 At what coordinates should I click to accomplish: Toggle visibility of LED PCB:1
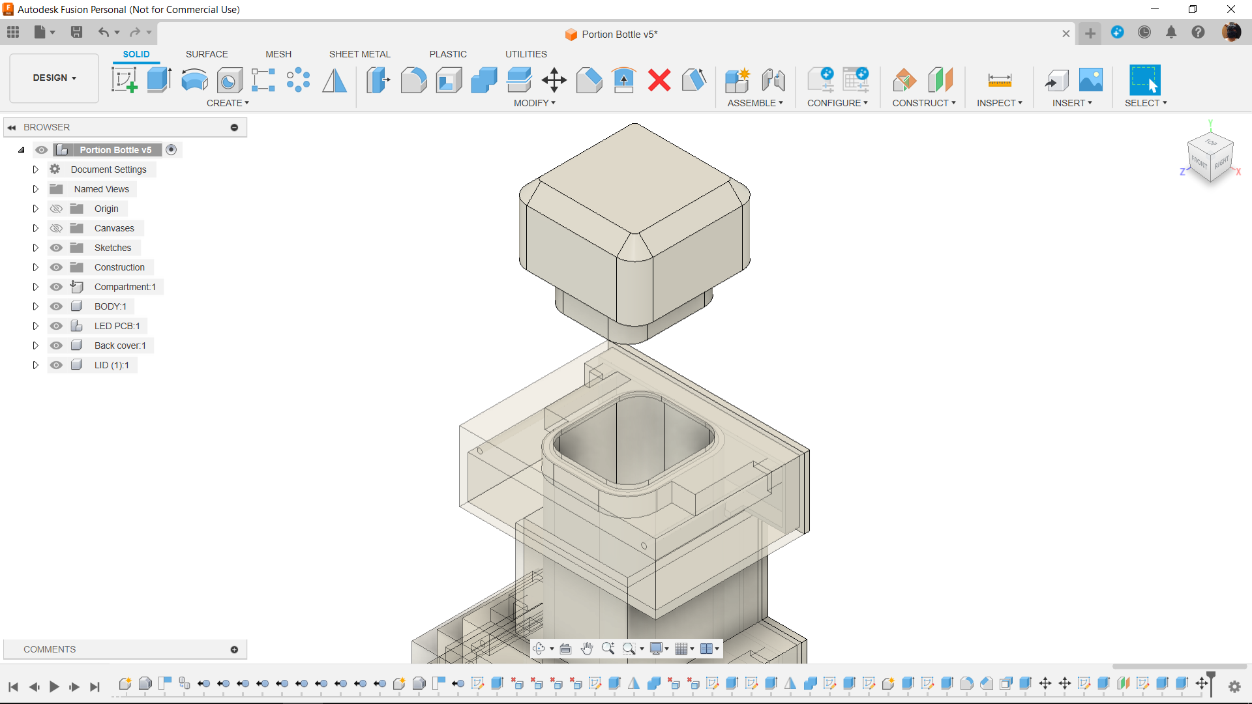[x=55, y=325]
